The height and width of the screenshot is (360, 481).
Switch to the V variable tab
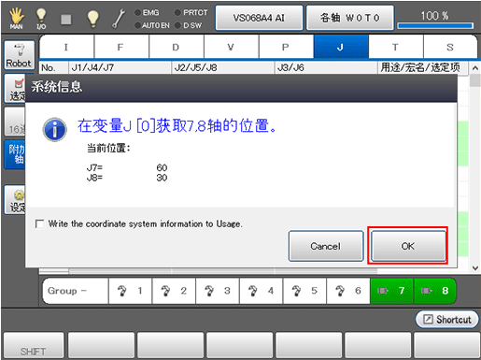click(232, 47)
